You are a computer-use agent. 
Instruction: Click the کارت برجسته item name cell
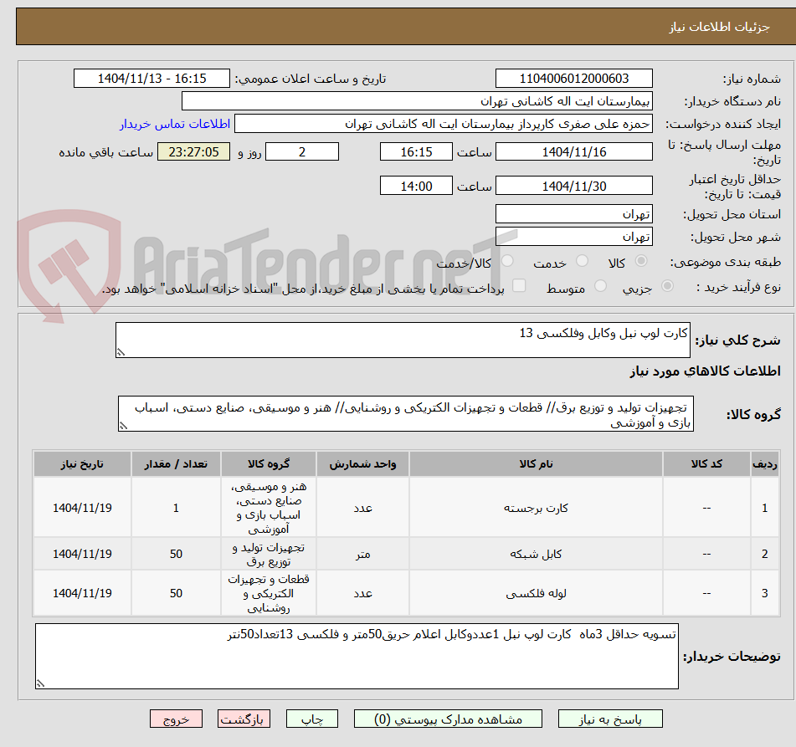[x=536, y=508]
